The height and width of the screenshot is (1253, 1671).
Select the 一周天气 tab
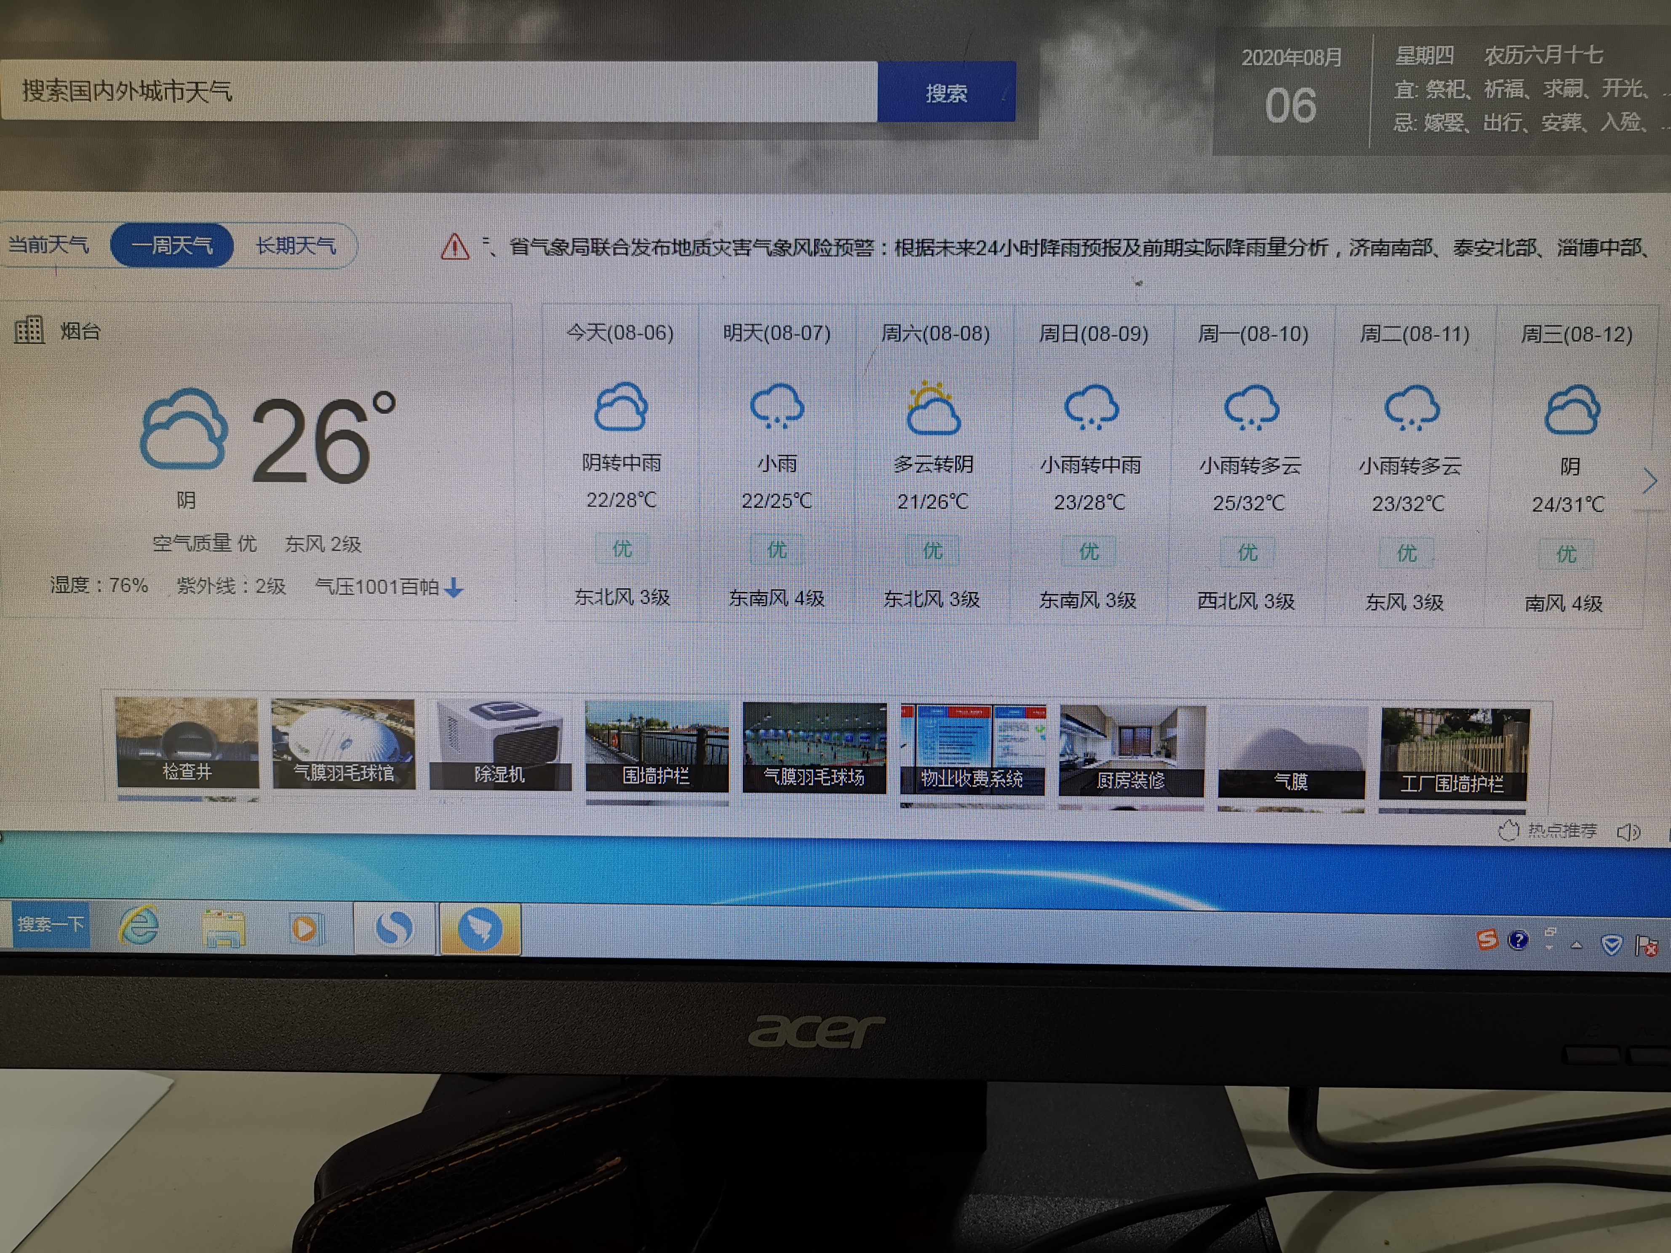click(171, 245)
